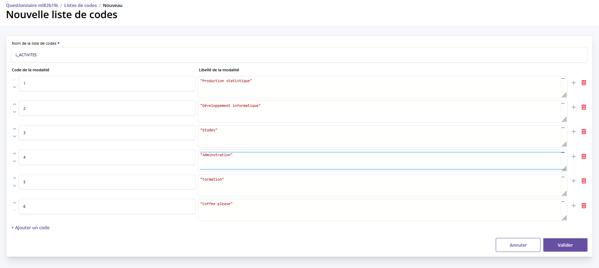
Task: Delete the "Coffee please" code row
Action: [x=584, y=206]
